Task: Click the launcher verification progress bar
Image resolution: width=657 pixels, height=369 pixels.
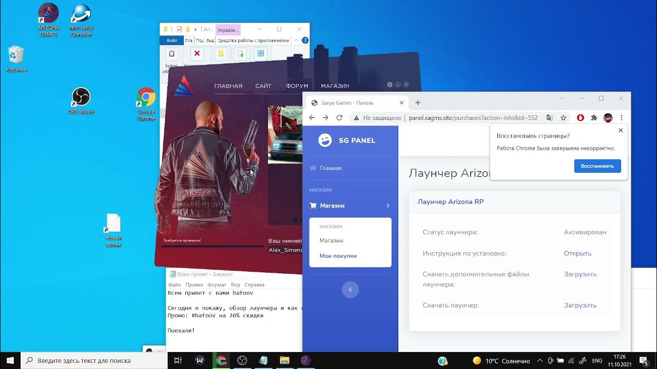Action: [x=212, y=247]
